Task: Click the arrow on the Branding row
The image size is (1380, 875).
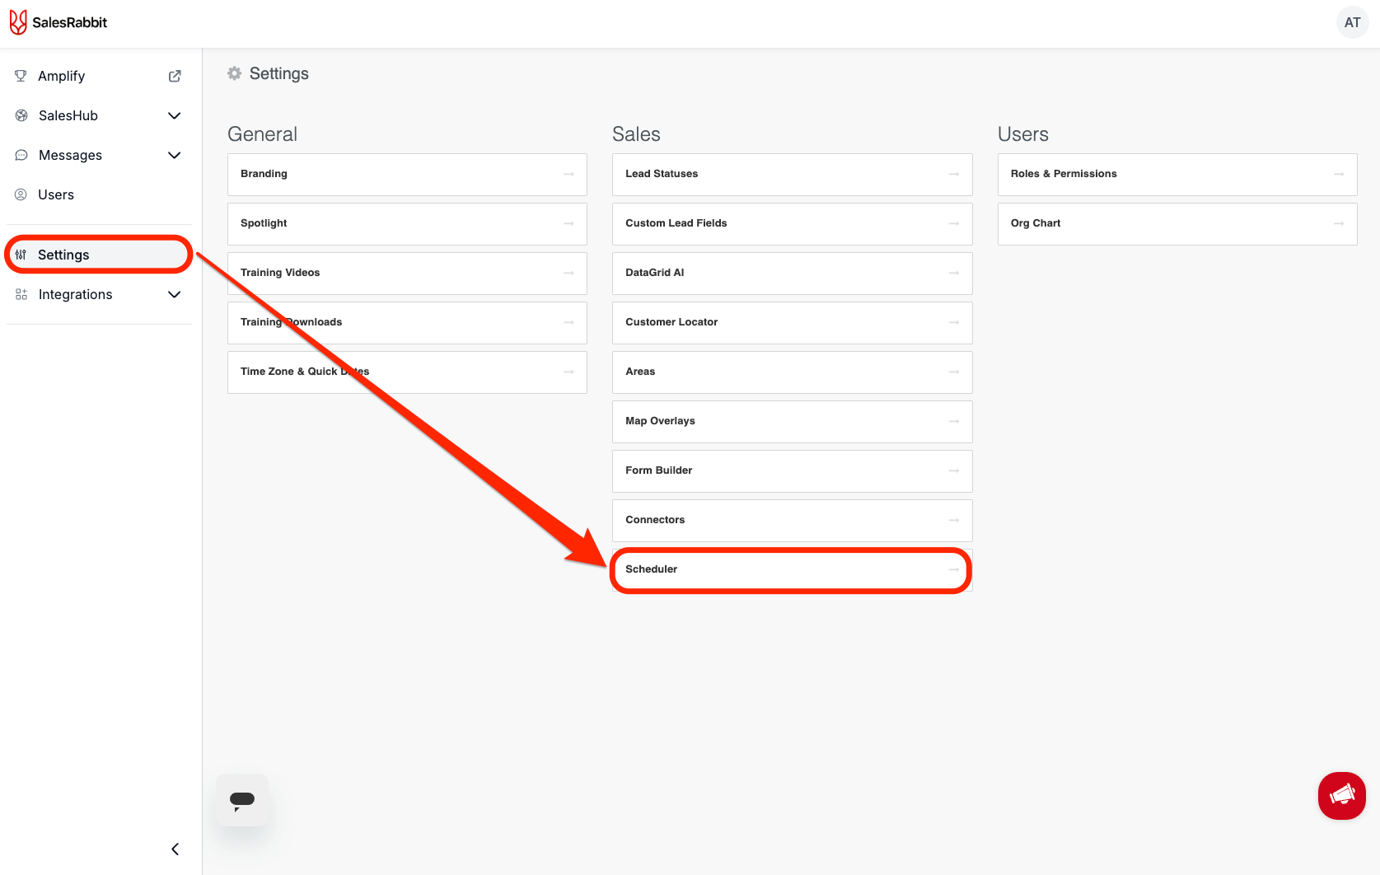Action: (x=568, y=174)
